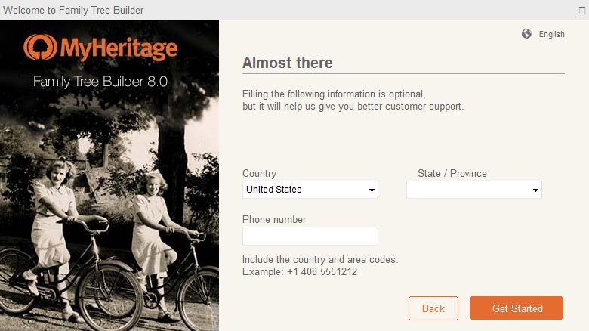Click the Welcome to Family Tree Builder title bar
Screen dimensions: 589x331
pyautogui.click(x=73, y=10)
